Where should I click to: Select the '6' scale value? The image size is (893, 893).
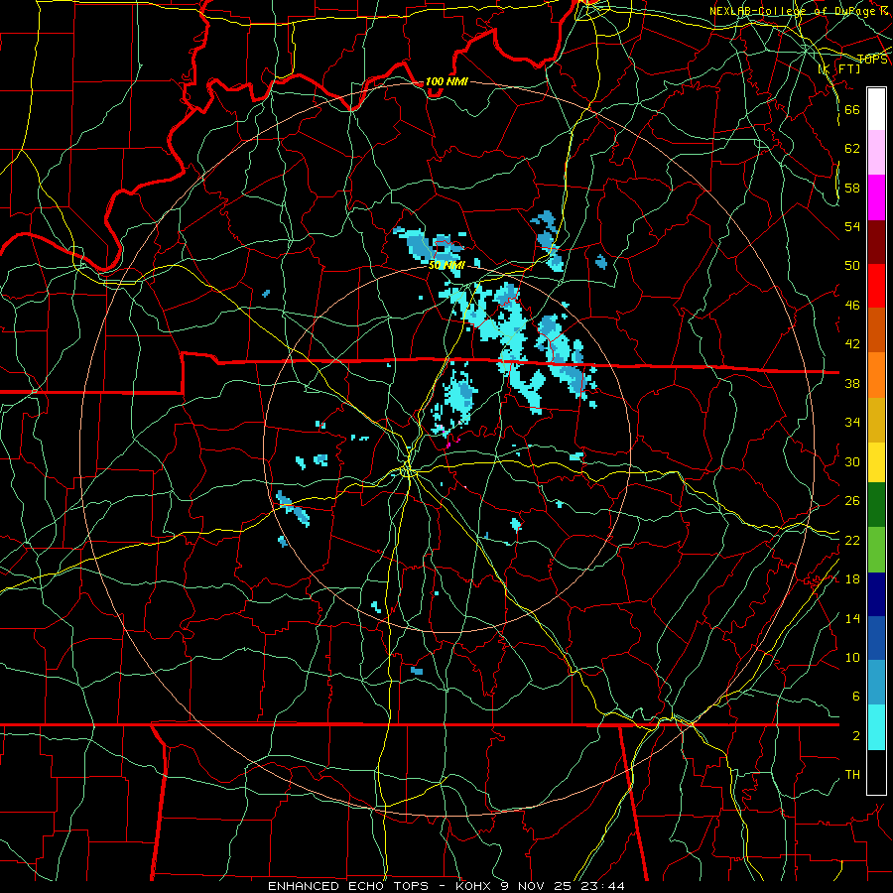tap(855, 696)
